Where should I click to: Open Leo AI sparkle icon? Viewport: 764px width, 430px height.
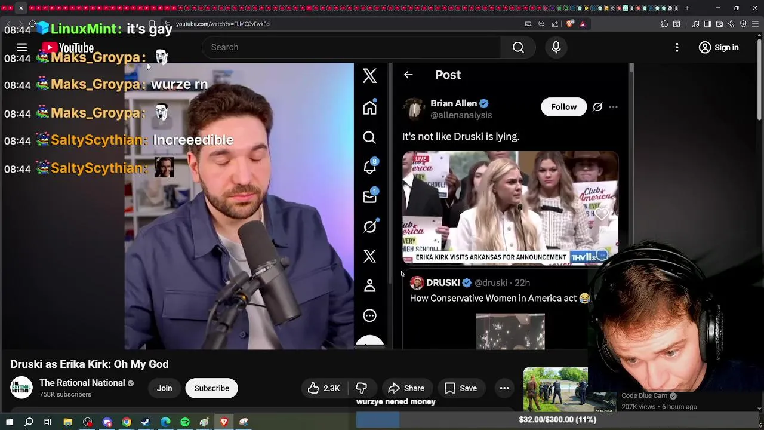(x=731, y=24)
